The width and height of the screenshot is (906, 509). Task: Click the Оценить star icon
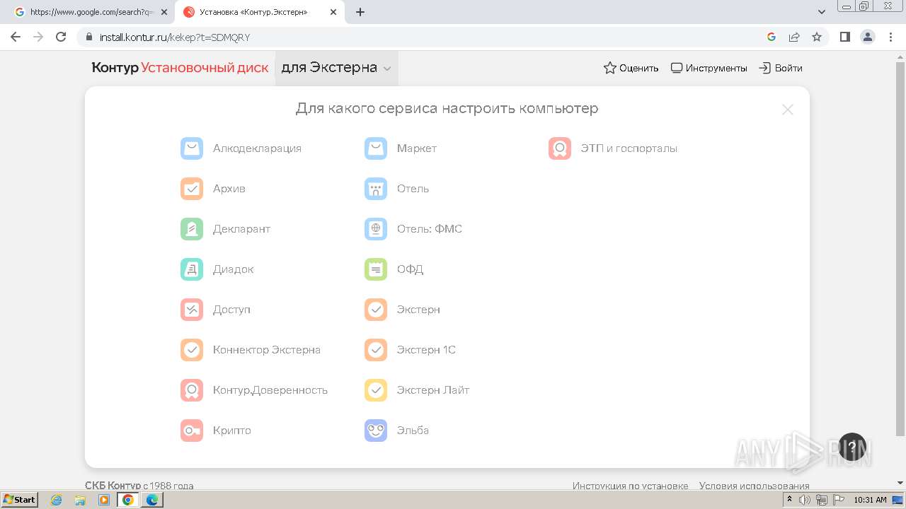[x=609, y=68]
